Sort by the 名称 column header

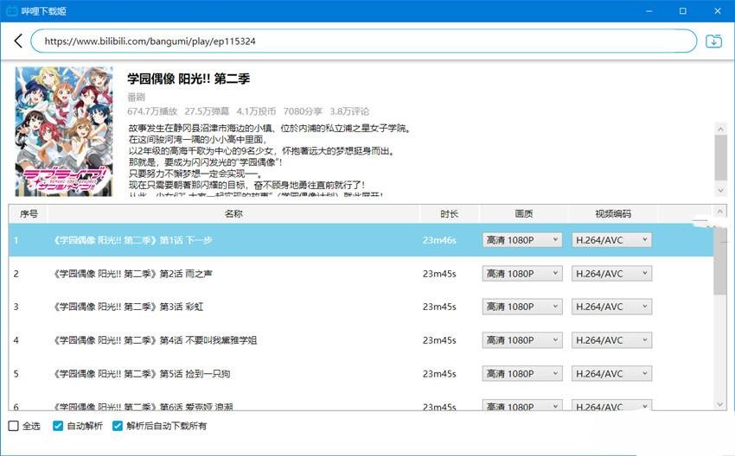233,214
